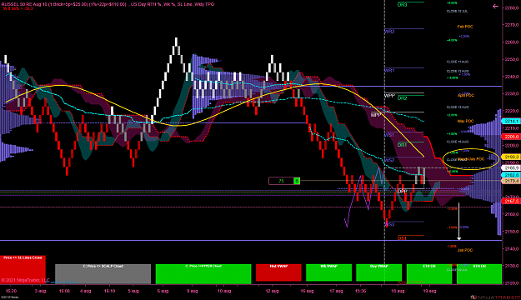521x300 pixels.
Task: Click the DR3 pivot label
Action: (402, 5)
